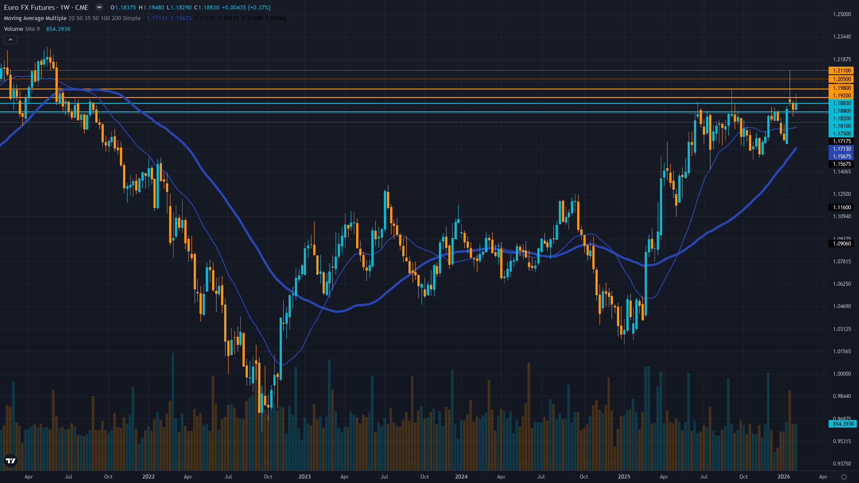Click the 1.12500 price axis tick
The width and height of the screenshot is (859, 483).
(x=842, y=194)
